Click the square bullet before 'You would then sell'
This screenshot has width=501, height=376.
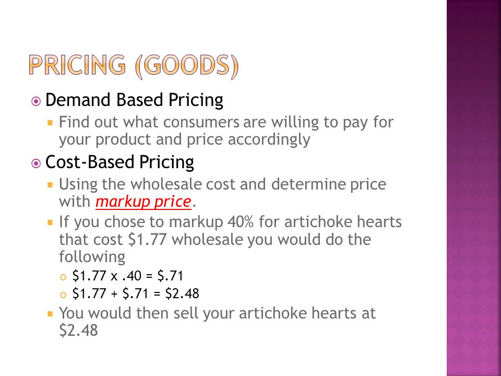[x=50, y=314]
